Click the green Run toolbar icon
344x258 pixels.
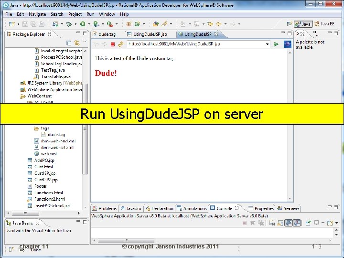point(83,24)
